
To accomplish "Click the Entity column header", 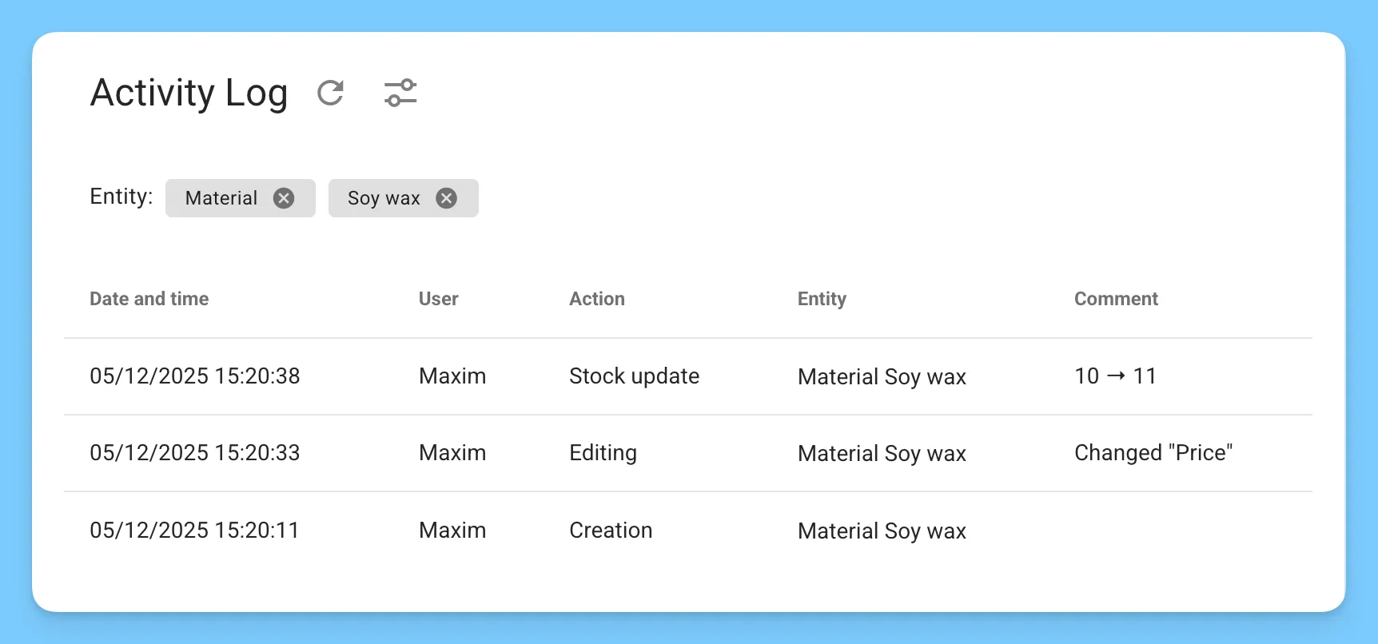I will point(822,299).
